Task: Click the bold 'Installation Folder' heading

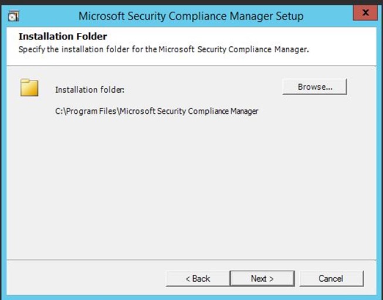Action: point(63,36)
